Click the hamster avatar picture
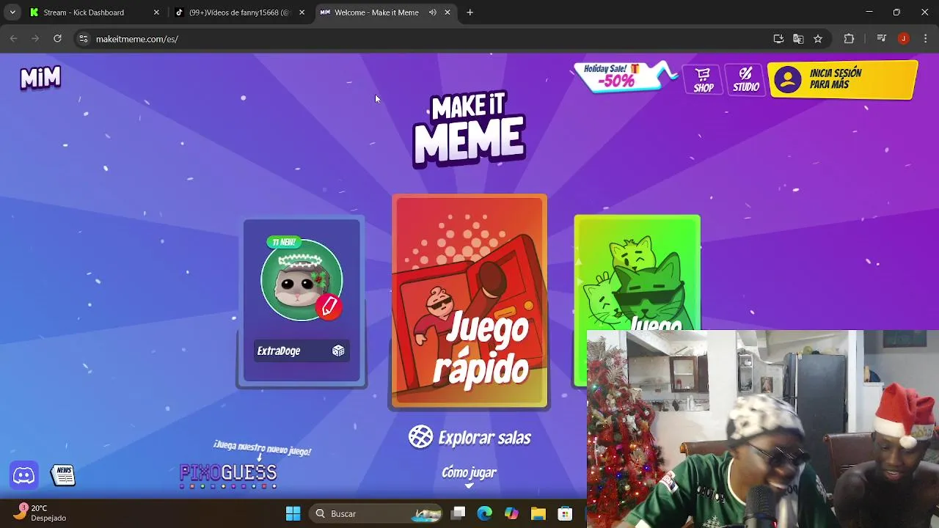This screenshot has width=939, height=528. [x=301, y=280]
